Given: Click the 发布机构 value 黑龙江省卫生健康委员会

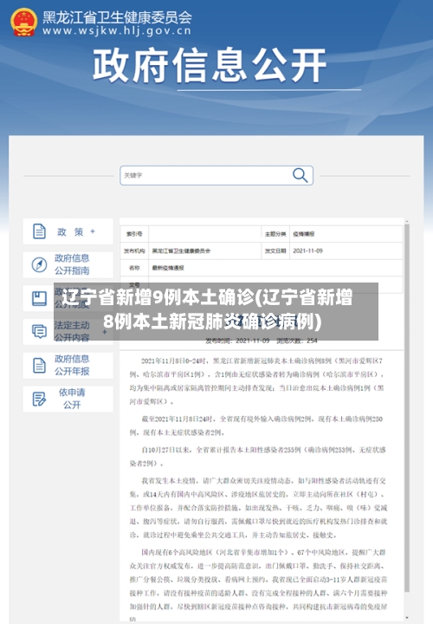Looking at the screenshot, I should [181, 250].
